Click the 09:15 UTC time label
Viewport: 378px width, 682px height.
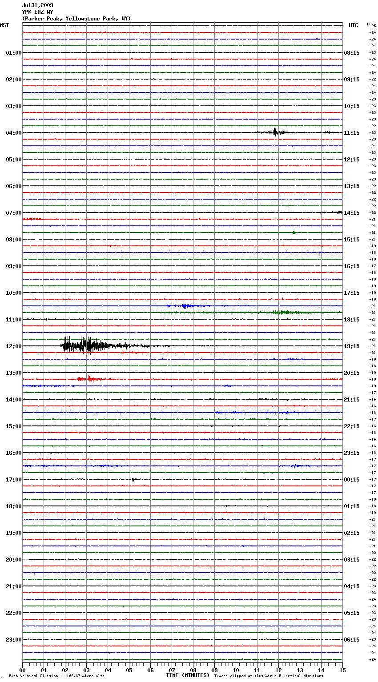pyautogui.click(x=352, y=80)
